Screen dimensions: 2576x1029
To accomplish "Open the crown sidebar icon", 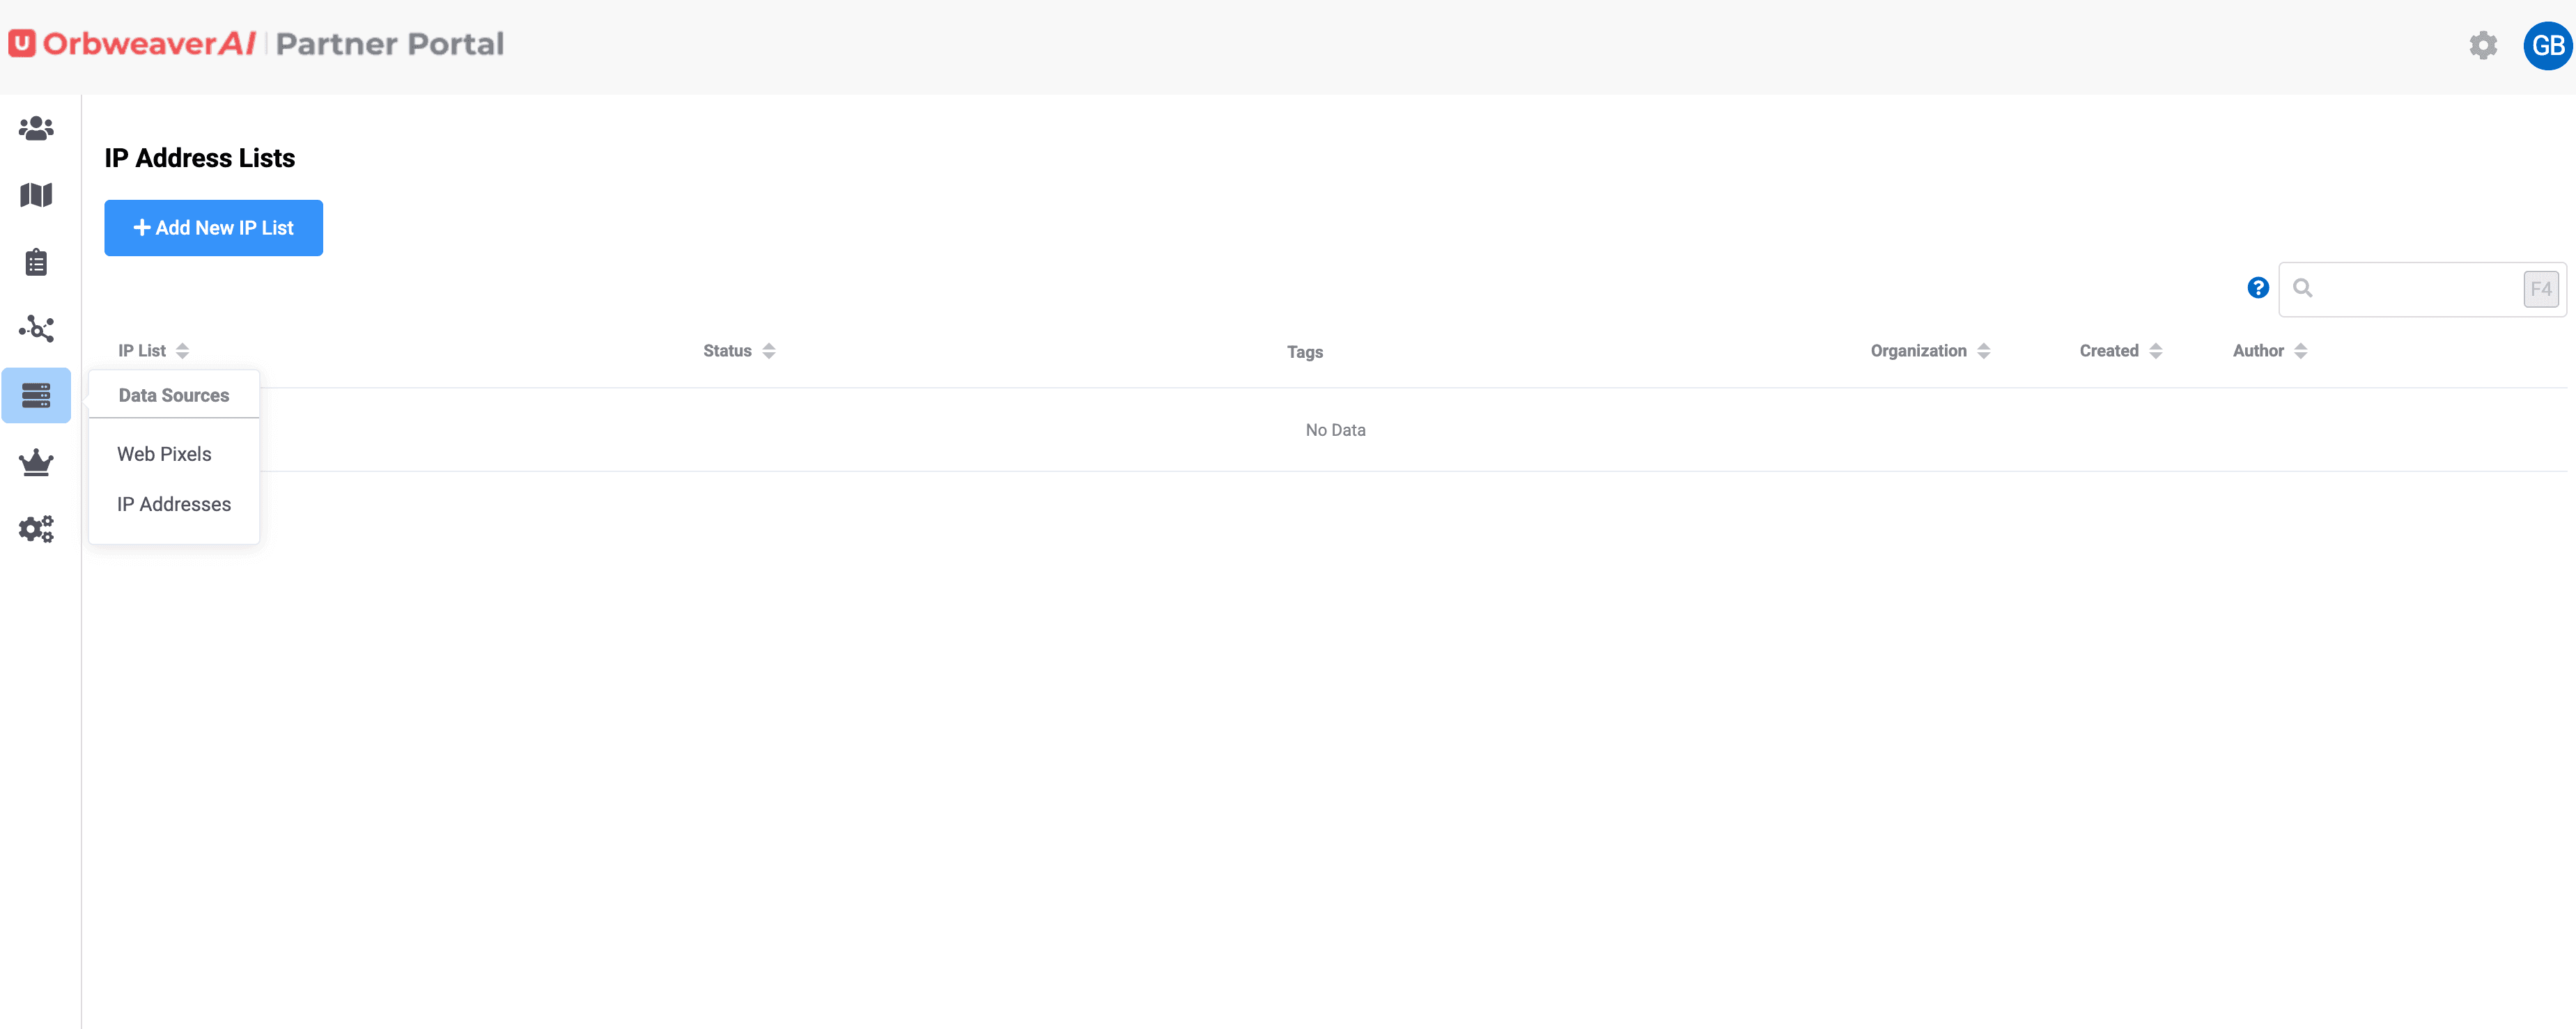I will pyautogui.click(x=36, y=462).
